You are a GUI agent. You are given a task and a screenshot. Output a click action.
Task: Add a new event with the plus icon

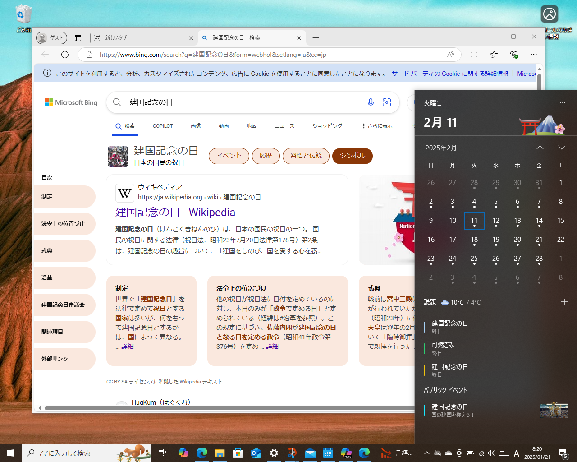(x=565, y=301)
